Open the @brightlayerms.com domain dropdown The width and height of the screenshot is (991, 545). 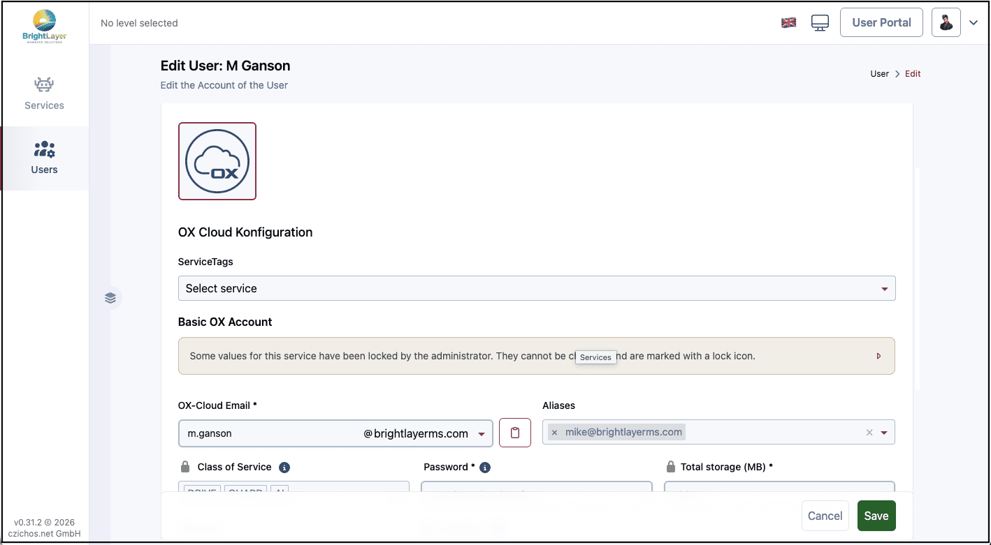point(424,433)
